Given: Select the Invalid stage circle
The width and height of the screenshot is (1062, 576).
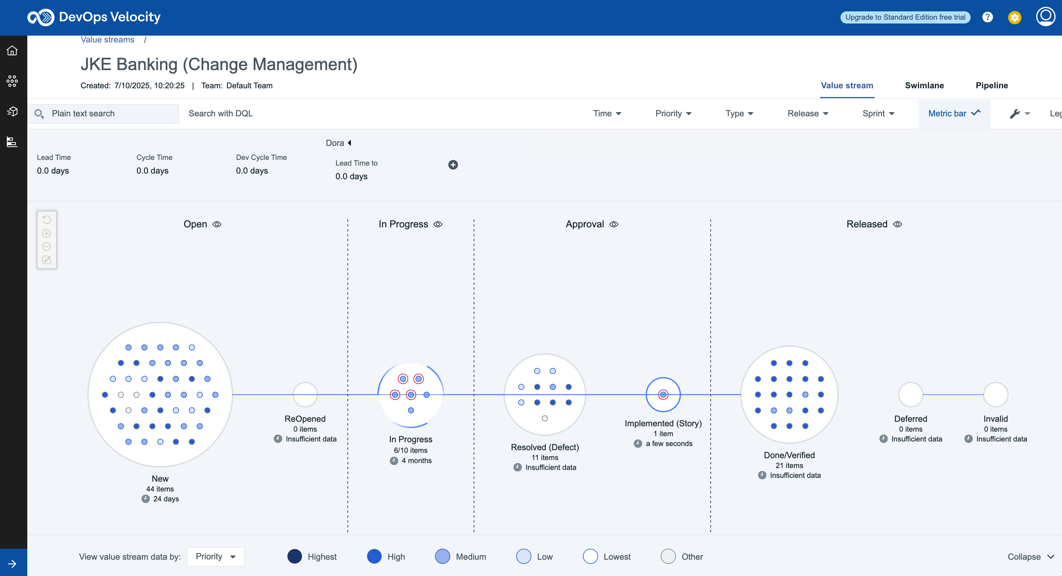Looking at the screenshot, I should coord(996,395).
